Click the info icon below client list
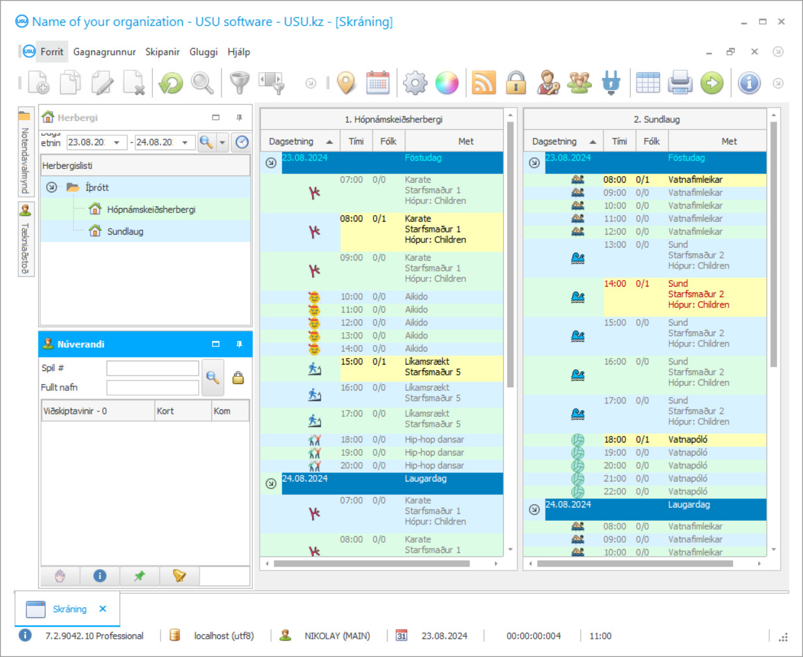The height and width of the screenshot is (657, 803). tap(99, 576)
